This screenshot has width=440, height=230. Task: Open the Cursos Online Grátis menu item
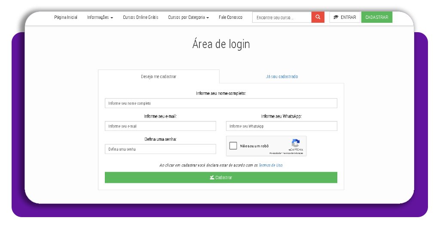point(141,18)
